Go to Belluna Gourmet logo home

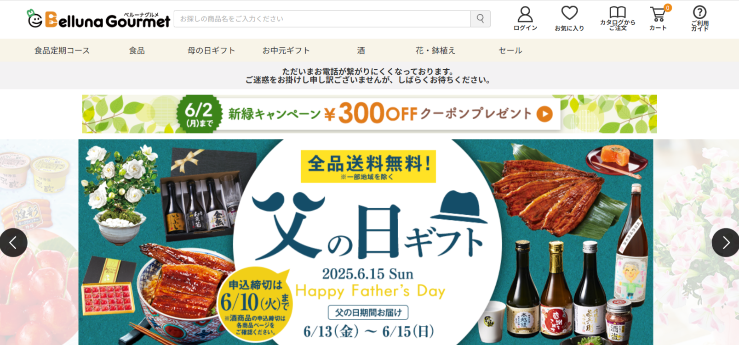click(98, 19)
